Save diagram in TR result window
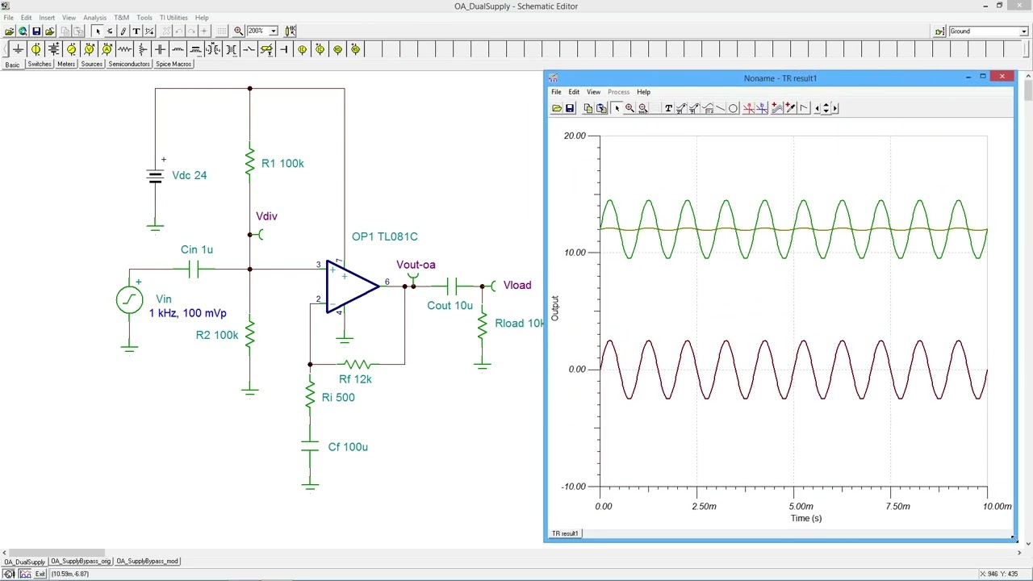Image resolution: width=1033 pixels, height=581 pixels. point(570,108)
